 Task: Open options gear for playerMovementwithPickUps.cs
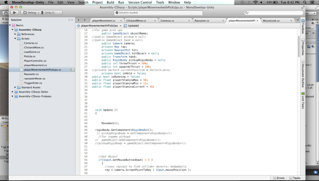[x=72, y=70]
